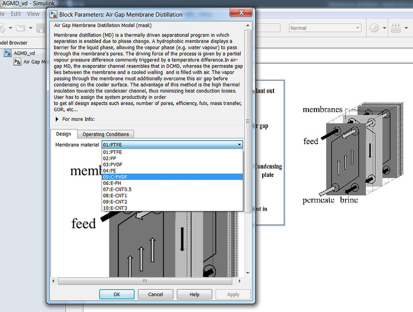Select the Air Gap subsystem tree item

(x=34, y=62)
